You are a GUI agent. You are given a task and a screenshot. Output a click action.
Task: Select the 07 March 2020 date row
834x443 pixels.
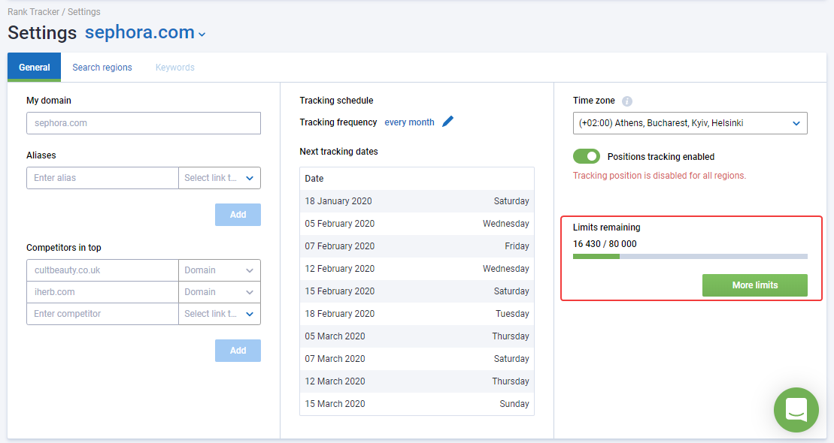point(417,359)
